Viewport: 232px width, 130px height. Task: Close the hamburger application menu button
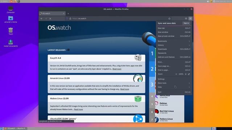point(190,18)
